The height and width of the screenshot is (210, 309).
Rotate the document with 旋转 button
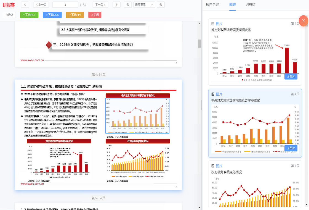coord(10,15)
